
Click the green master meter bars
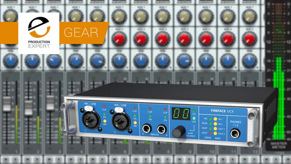(x=279, y=98)
